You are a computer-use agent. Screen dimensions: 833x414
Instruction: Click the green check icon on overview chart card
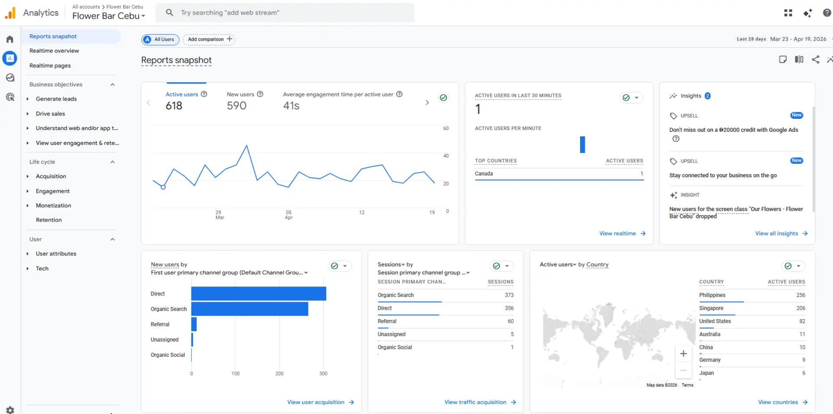pos(443,98)
